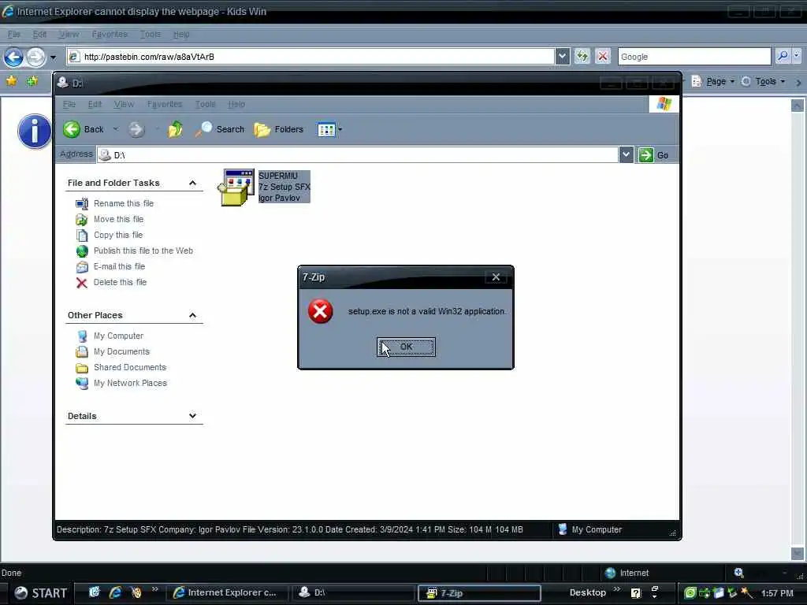Click Internet Explorer's Forward arrow button
Viewport: 807px width, 605px height.
point(35,57)
